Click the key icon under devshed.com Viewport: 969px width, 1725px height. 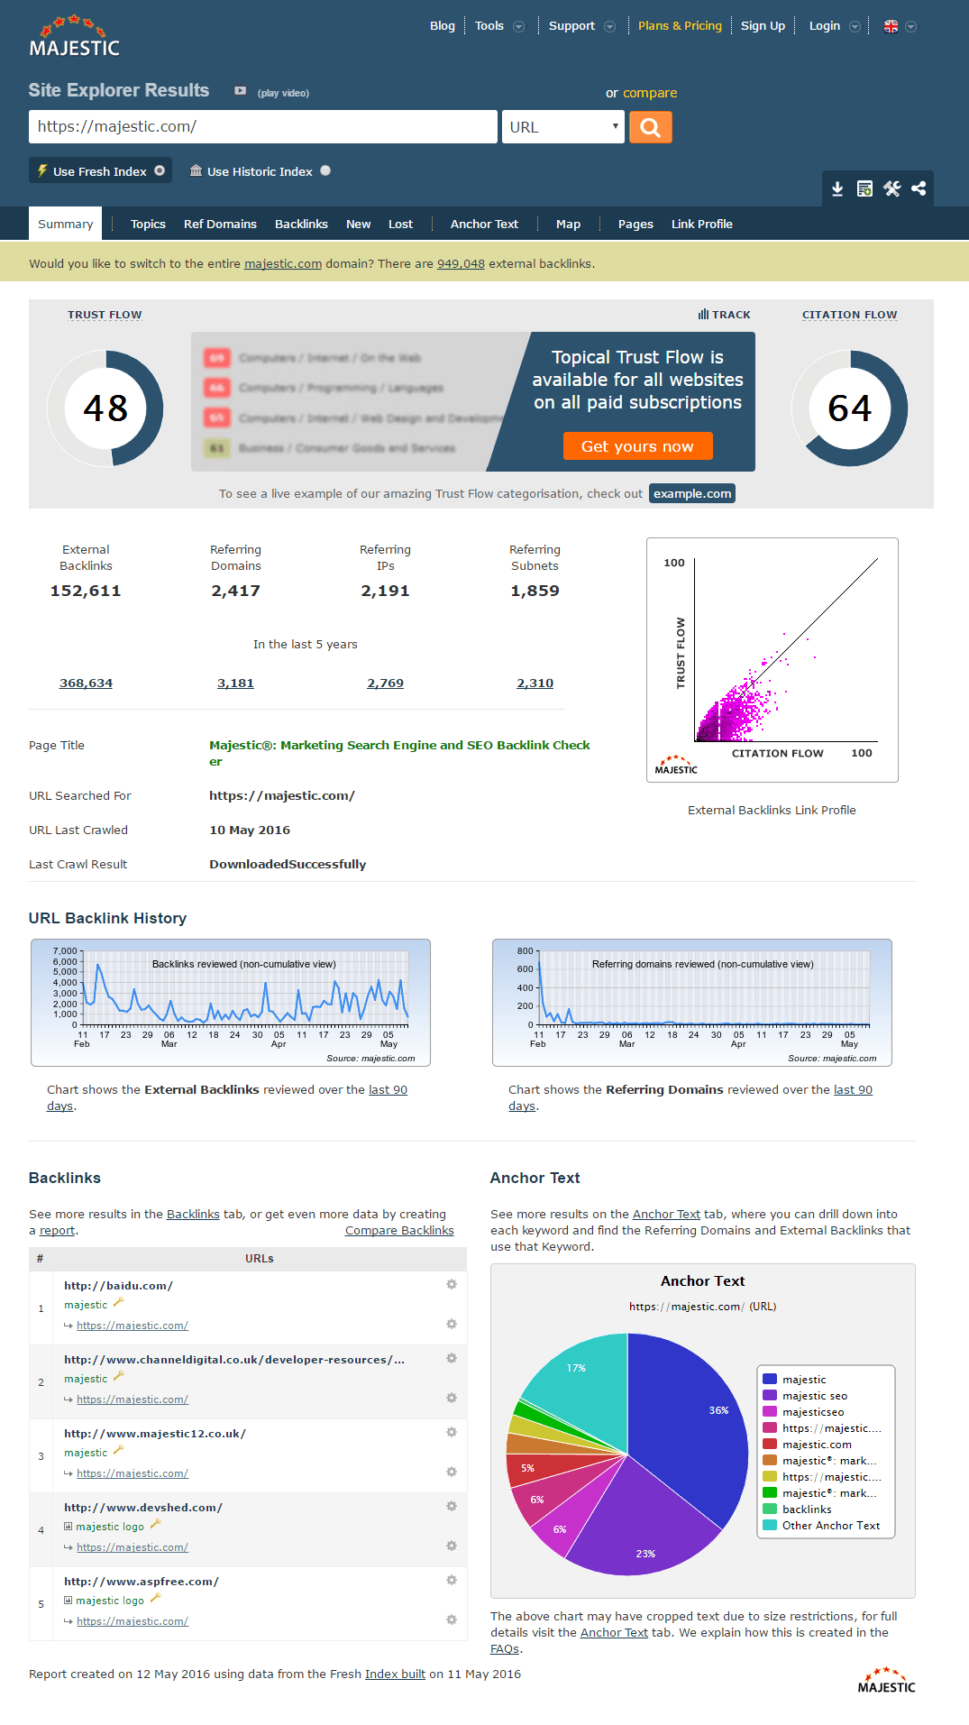155,1525
